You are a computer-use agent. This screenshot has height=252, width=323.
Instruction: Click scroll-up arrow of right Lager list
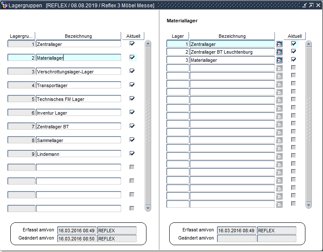[308, 43]
